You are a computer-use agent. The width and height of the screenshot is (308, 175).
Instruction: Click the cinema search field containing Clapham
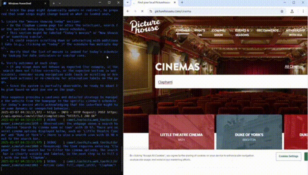tap(231, 82)
